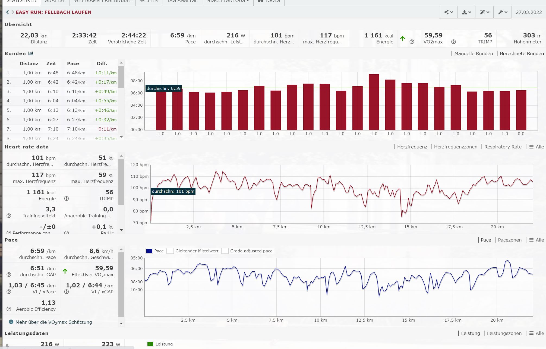Image resolution: width=546 pixels, height=349 pixels.
Task: Open the magic wand tools dropdown
Action: pos(484,12)
